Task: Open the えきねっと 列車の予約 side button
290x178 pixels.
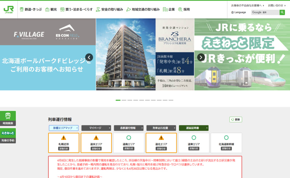Action: point(8,136)
